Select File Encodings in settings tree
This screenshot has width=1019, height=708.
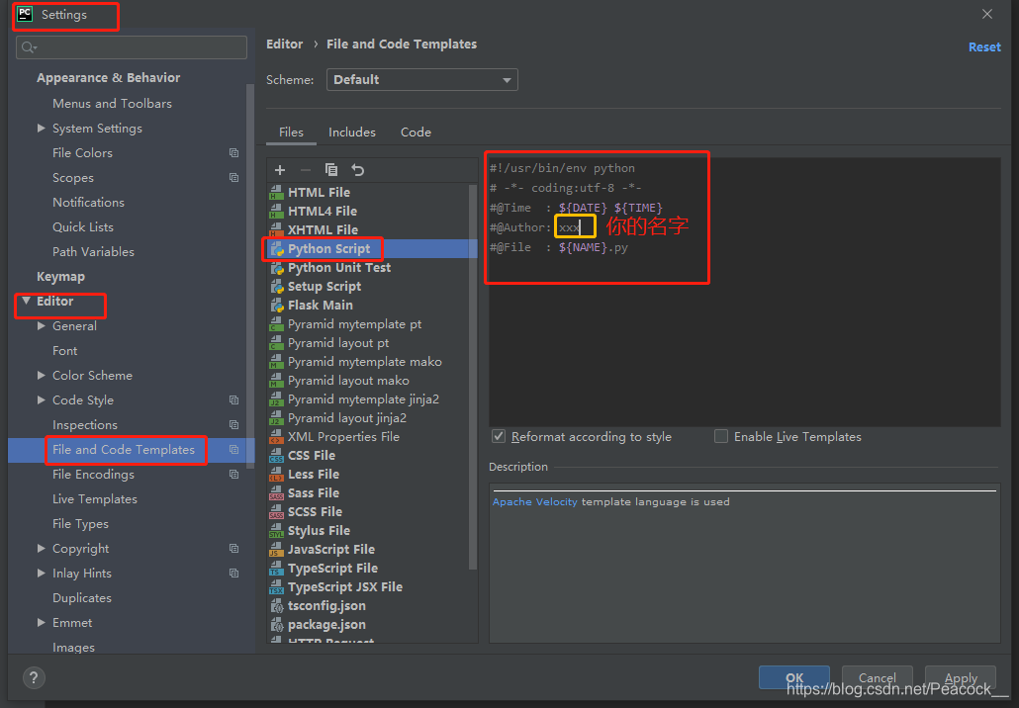click(94, 475)
